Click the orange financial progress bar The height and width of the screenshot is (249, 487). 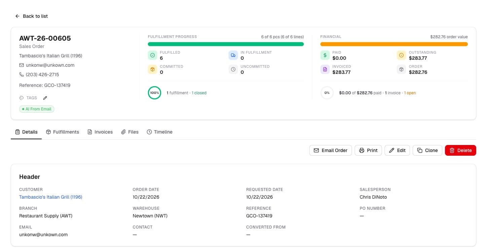[x=394, y=44]
